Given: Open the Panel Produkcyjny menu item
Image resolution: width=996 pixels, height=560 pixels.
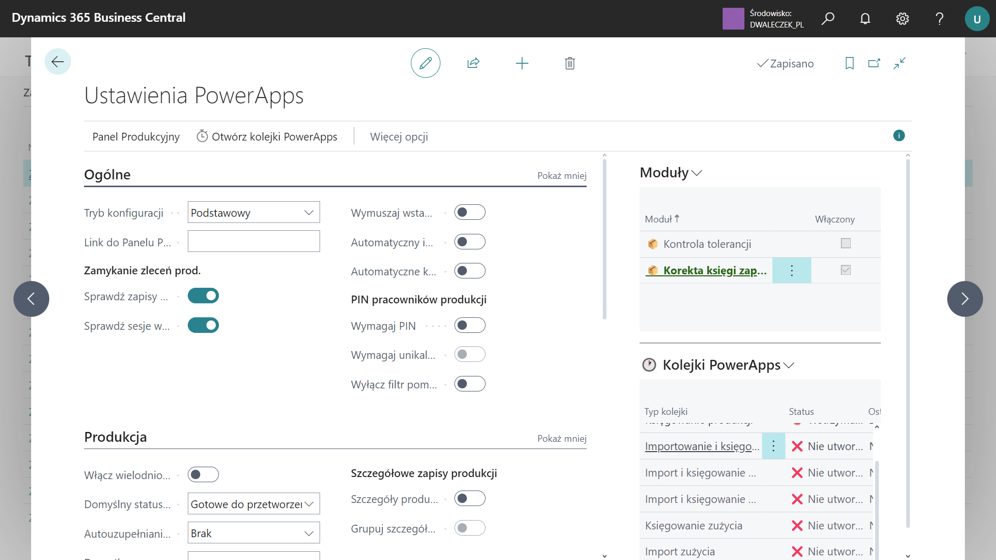Looking at the screenshot, I should pos(136,137).
